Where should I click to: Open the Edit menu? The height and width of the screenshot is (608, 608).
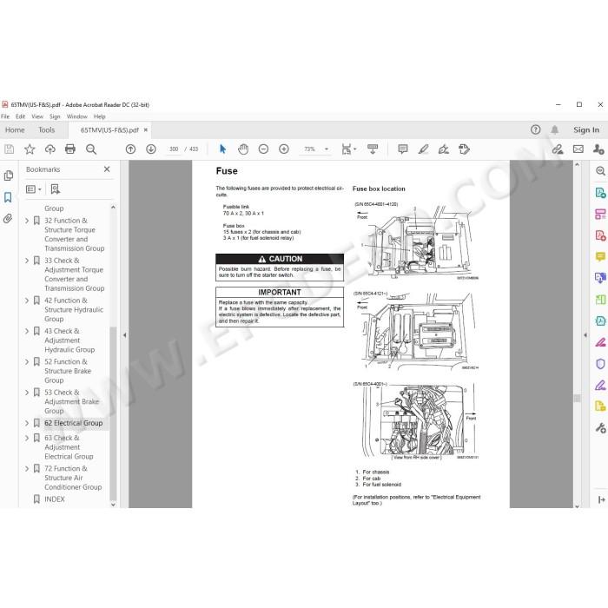(20, 116)
